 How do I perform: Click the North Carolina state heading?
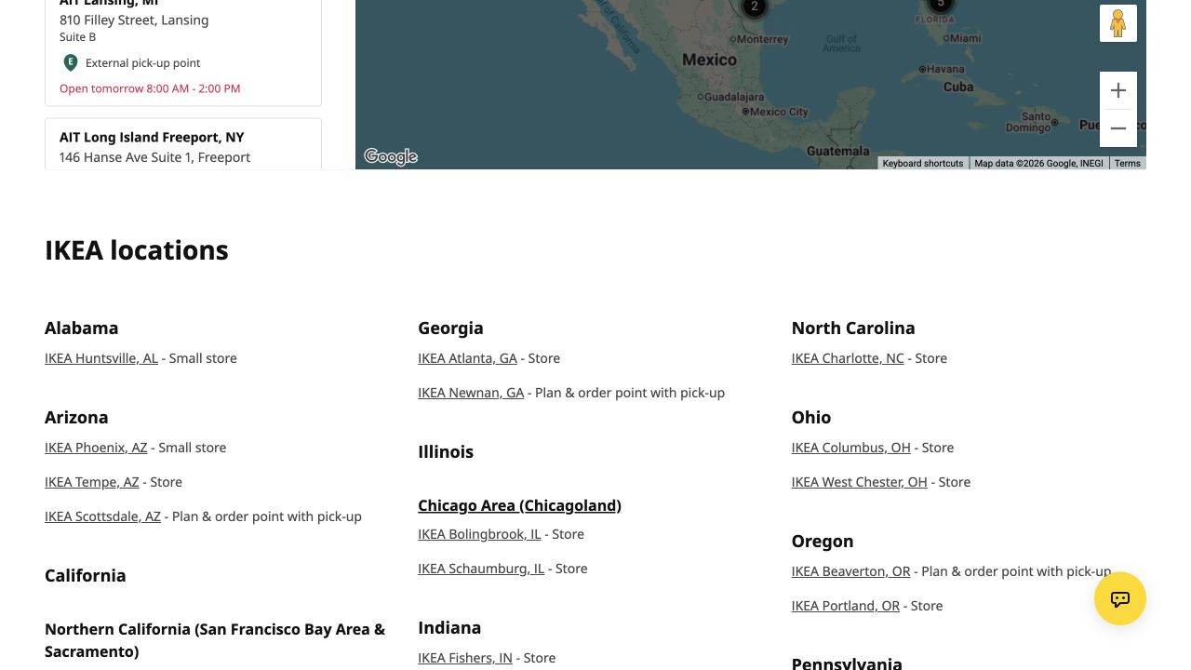click(x=853, y=328)
